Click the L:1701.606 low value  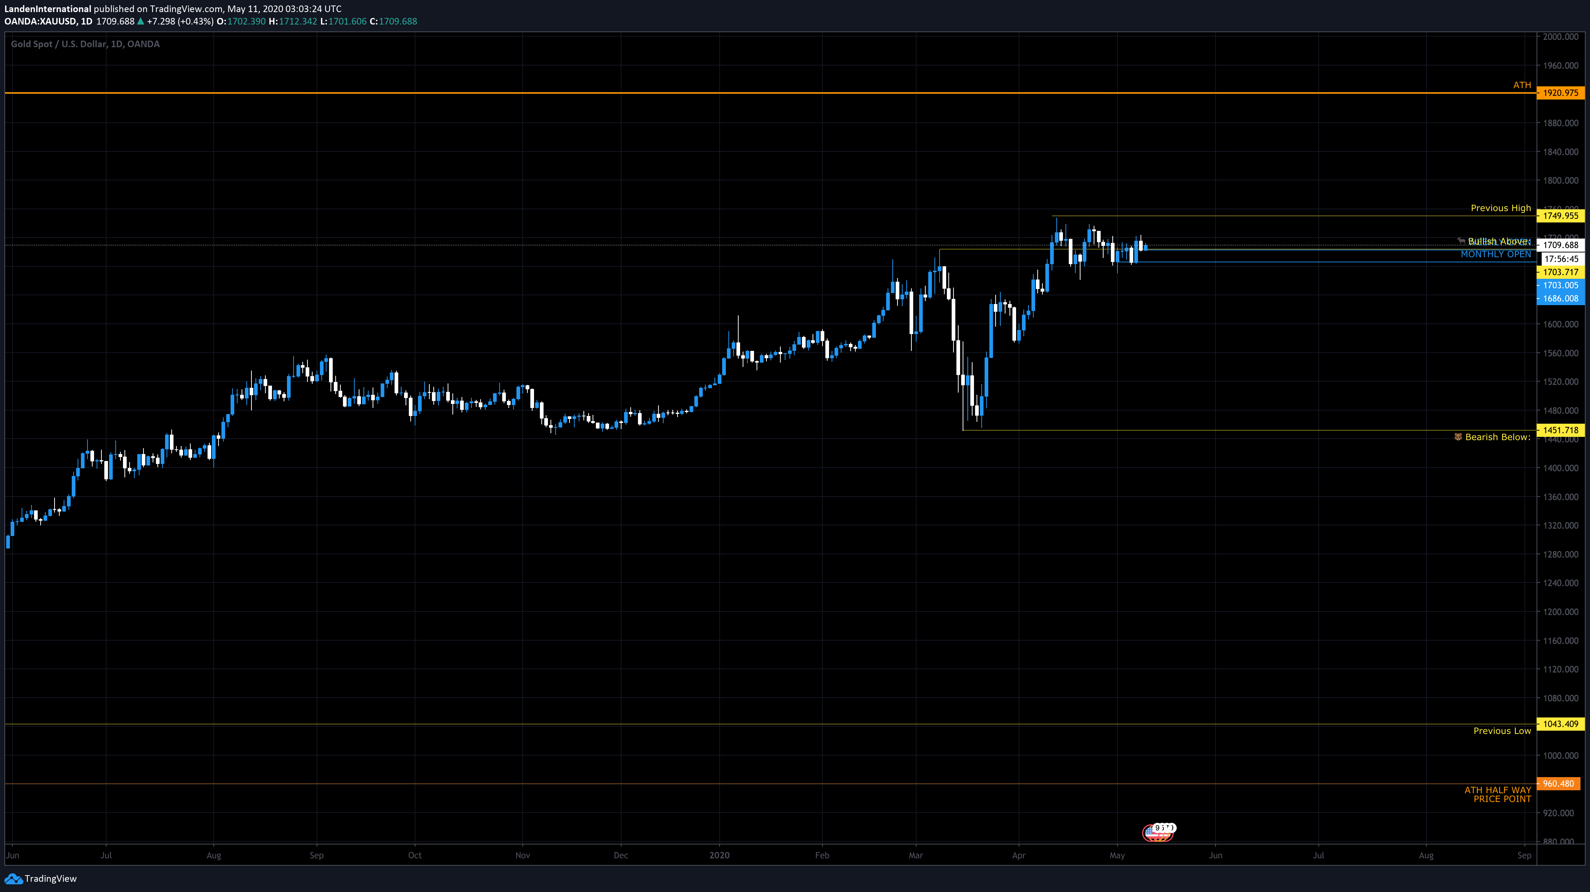(x=344, y=21)
